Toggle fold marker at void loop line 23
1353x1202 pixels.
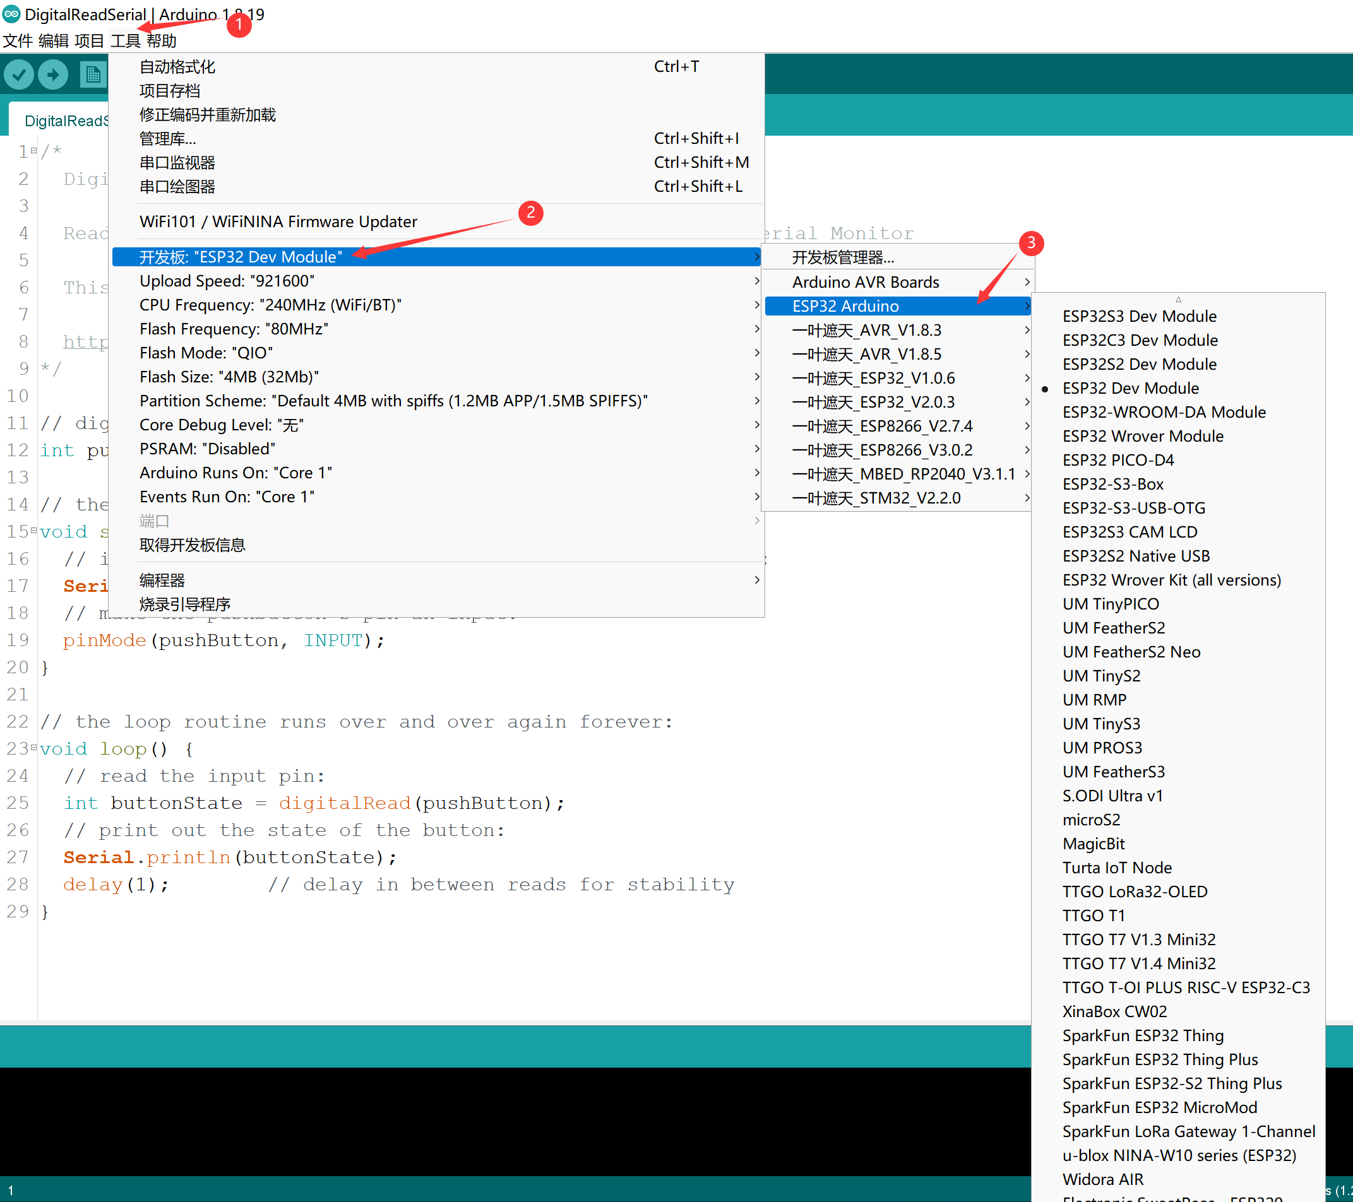(33, 748)
